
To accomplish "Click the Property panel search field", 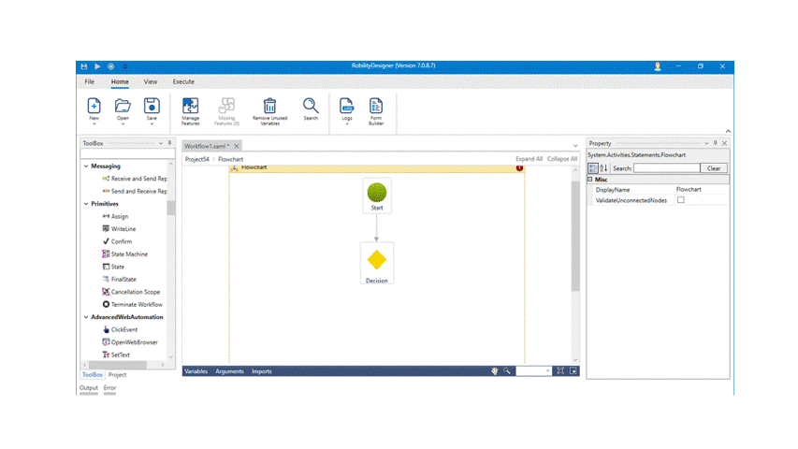I will coord(666,168).
